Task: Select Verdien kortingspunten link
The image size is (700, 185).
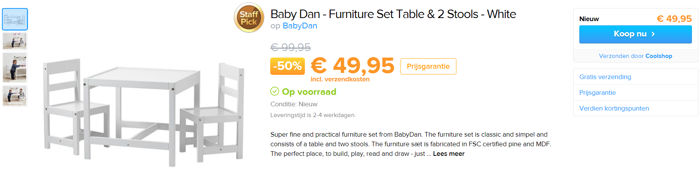Action: [x=614, y=108]
